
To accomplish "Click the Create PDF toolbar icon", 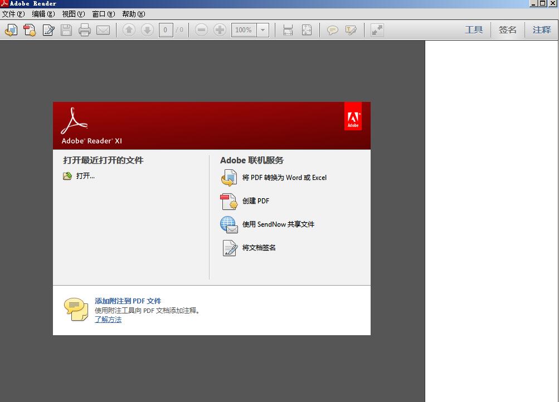I will [30, 30].
